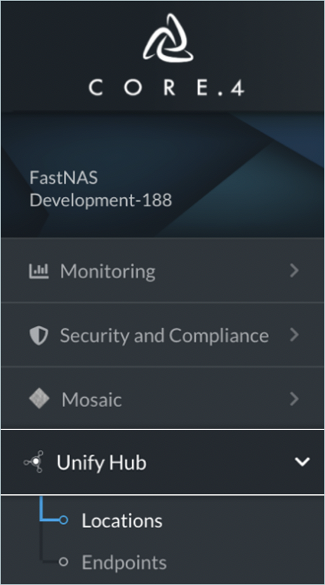Click the Mosaic diamond icon
The image size is (325, 585).
(x=39, y=399)
